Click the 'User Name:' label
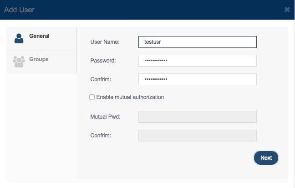Screen dimensions: 295x188 105,42
